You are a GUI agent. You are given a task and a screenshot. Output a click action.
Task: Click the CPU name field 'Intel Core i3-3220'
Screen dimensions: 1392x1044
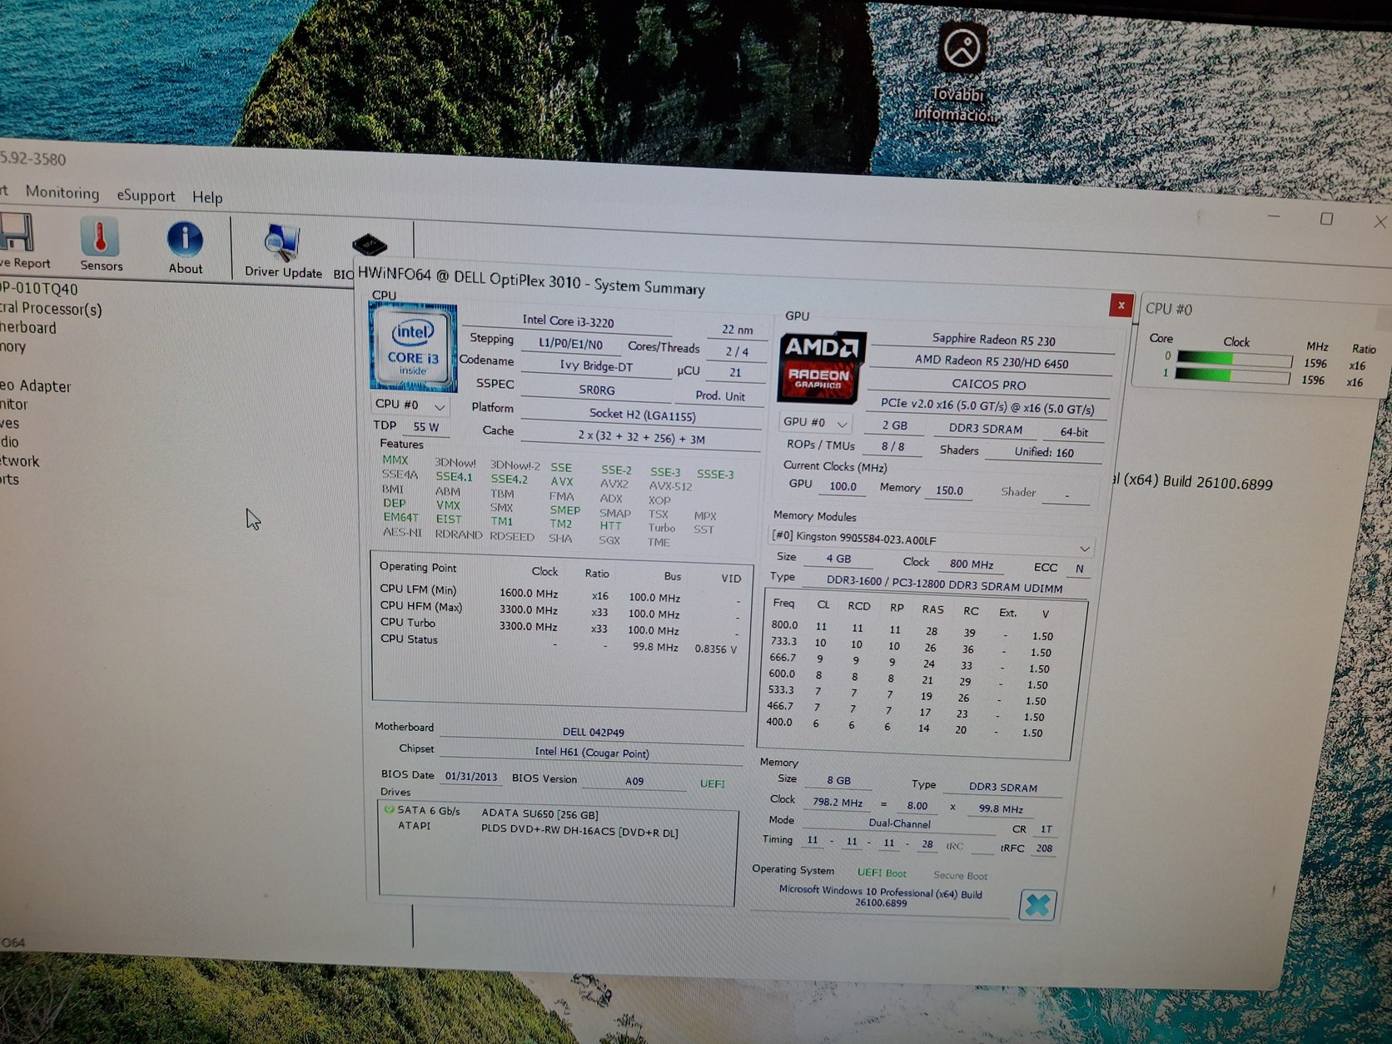pyautogui.click(x=568, y=321)
